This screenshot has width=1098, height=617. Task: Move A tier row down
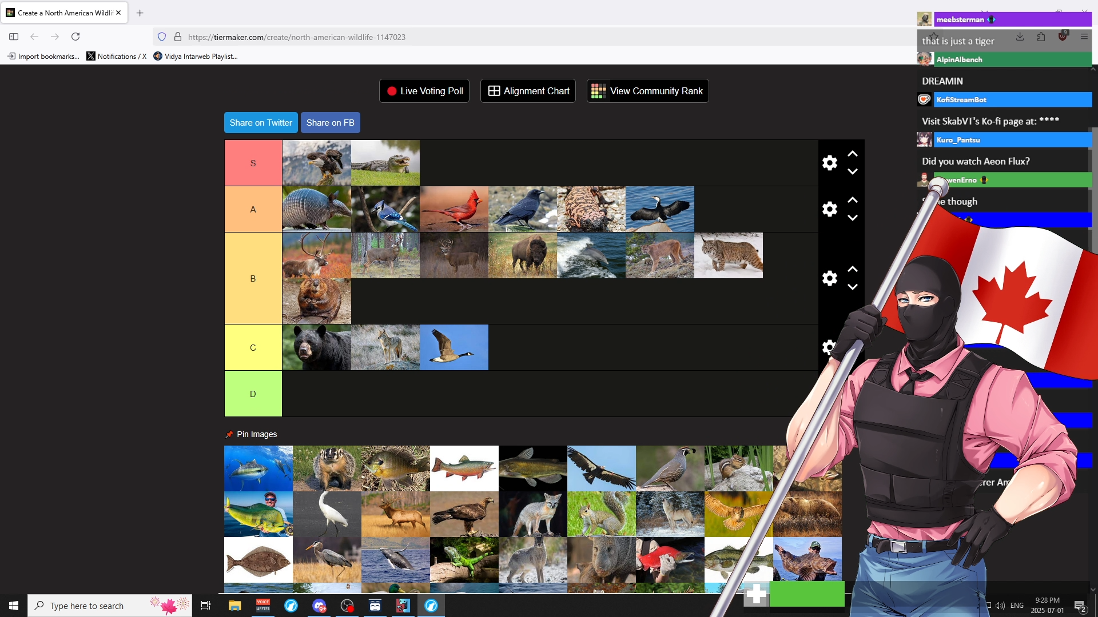pos(852,218)
